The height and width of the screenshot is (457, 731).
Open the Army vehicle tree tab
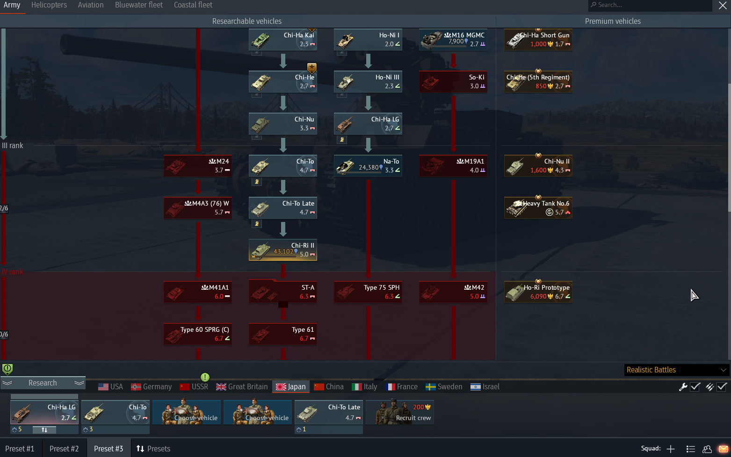coord(12,5)
